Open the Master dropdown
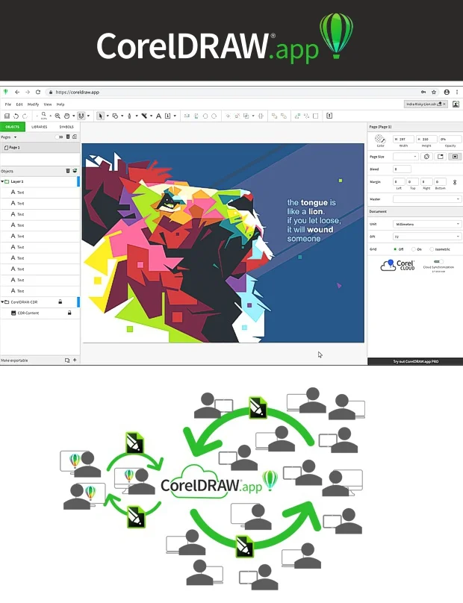The width and height of the screenshot is (463, 603). [x=427, y=199]
